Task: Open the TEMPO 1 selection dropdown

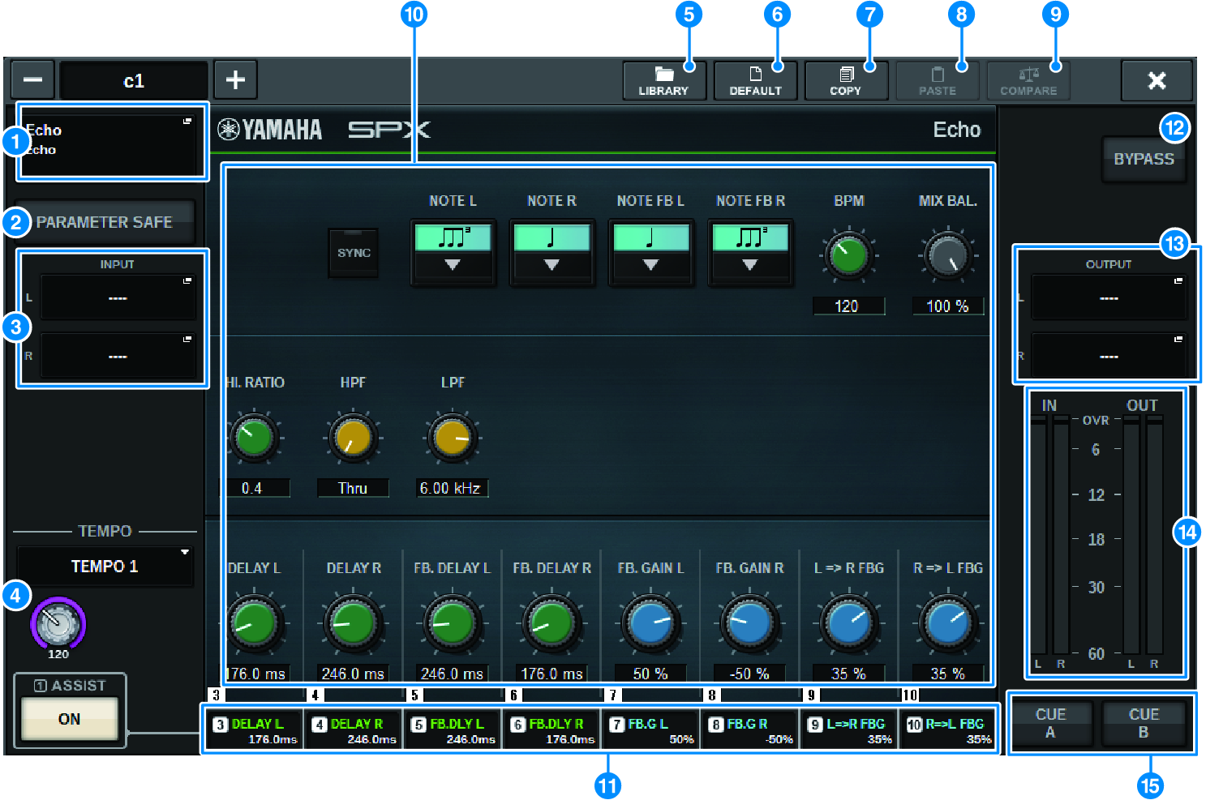Action: pos(105,565)
